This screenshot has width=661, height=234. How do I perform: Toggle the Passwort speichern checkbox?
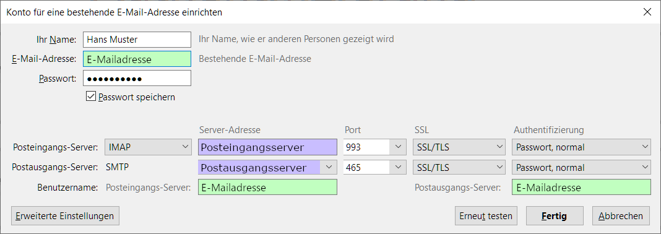[90, 97]
